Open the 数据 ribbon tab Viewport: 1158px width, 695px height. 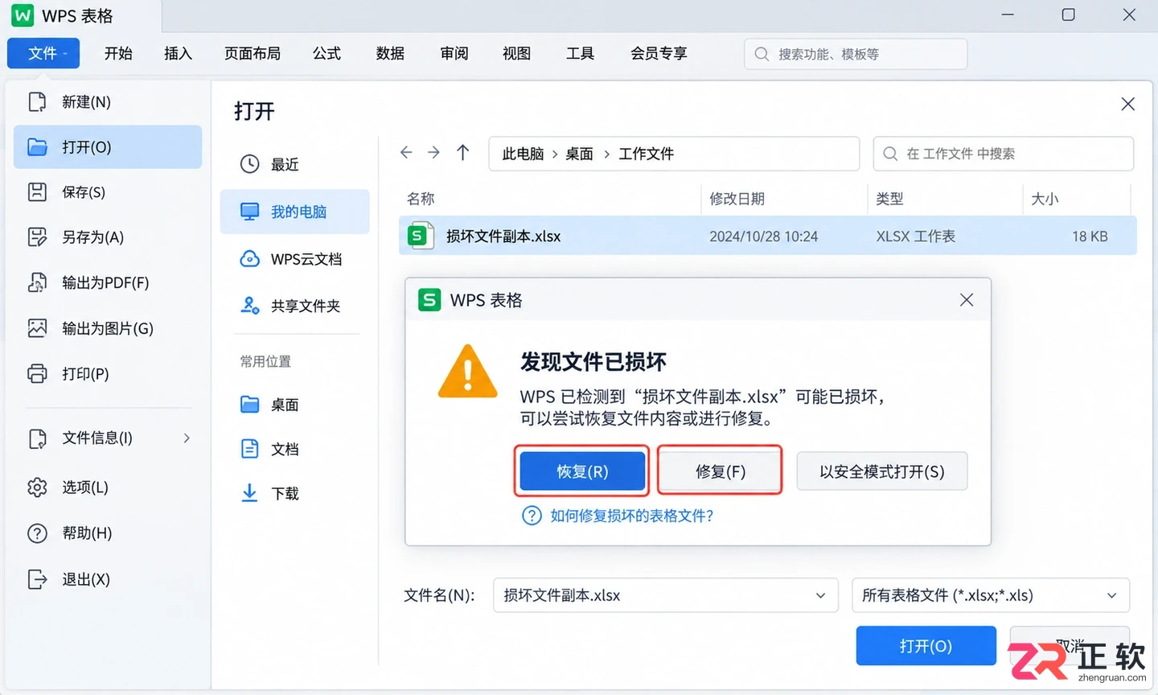(390, 53)
